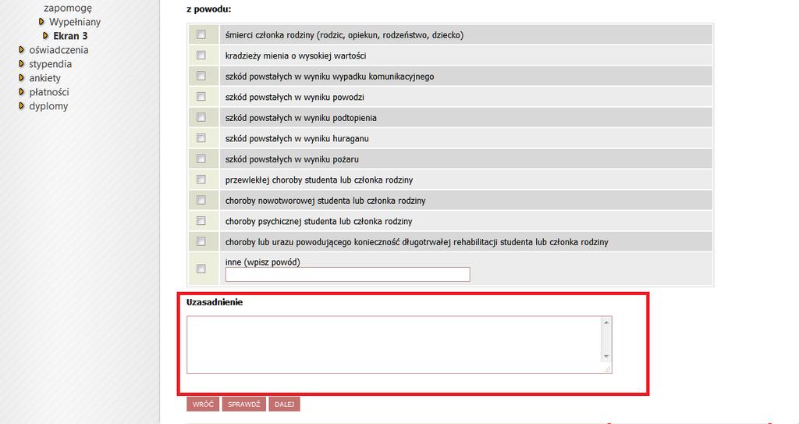Click the 'z powodu:' heading text
The height and width of the screenshot is (424, 799).
[209, 9]
